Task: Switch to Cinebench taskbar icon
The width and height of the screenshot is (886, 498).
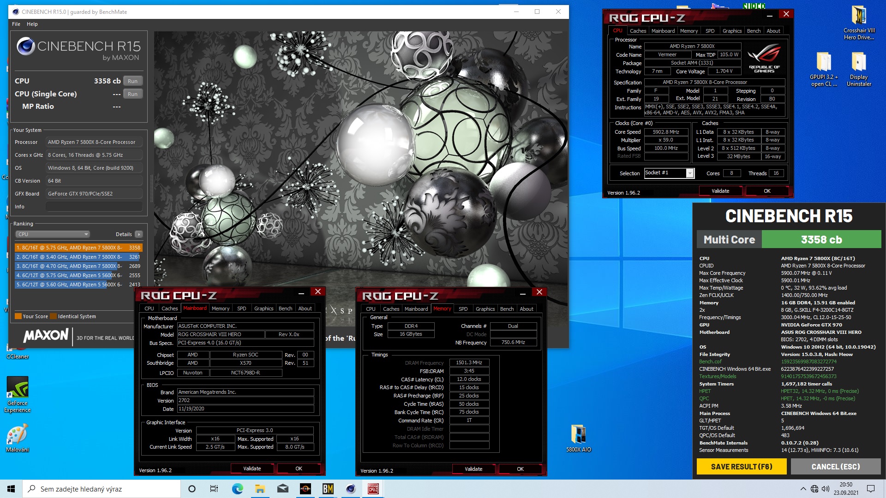Action: (350, 489)
